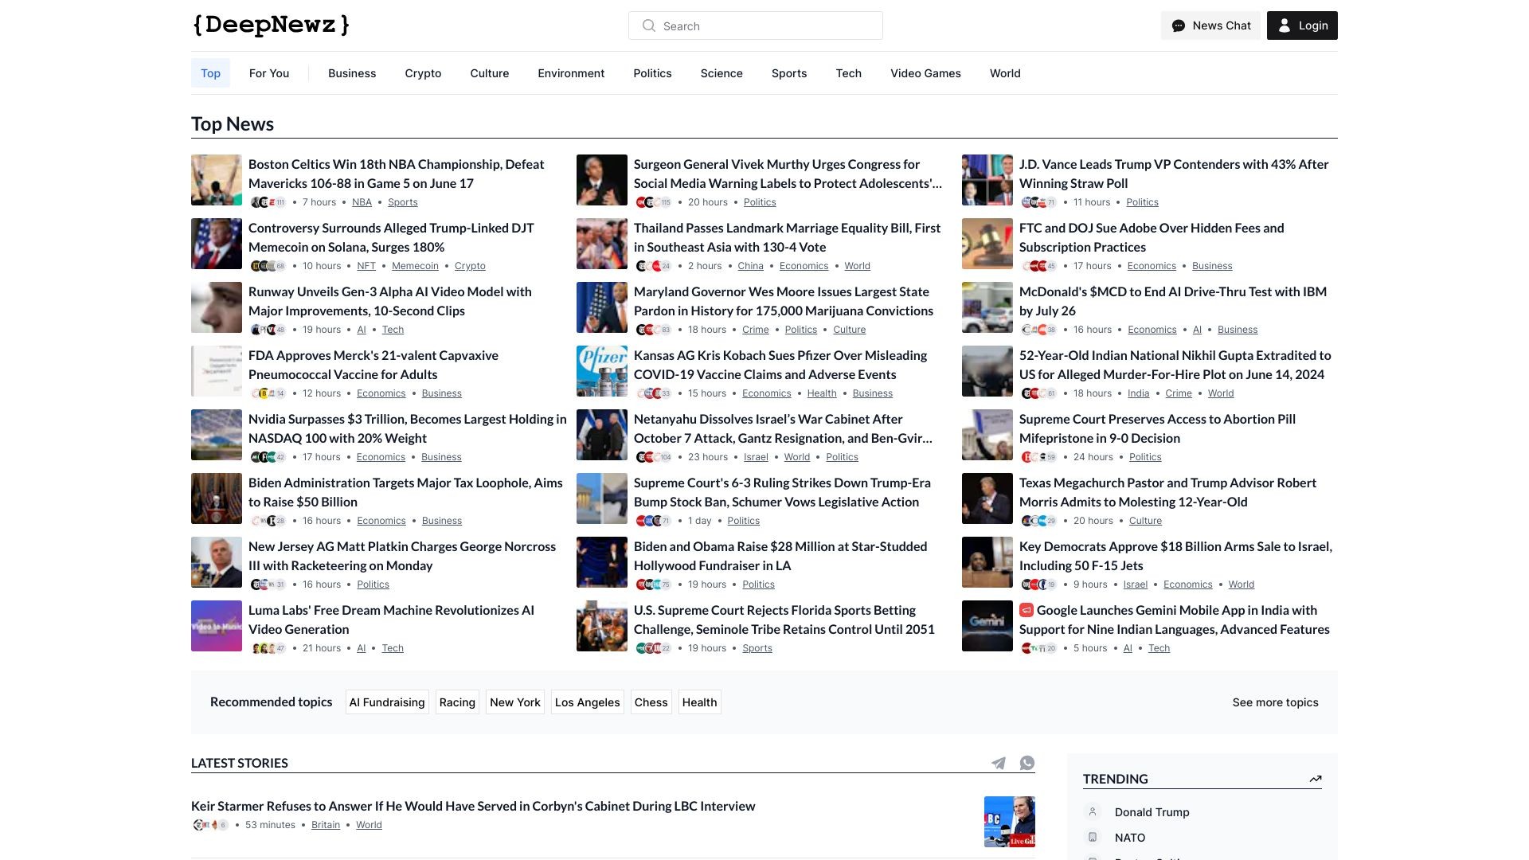Select the AI Fundraising topic chip
This screenshot has width=1529, height=860.
(x=386, y=702)
